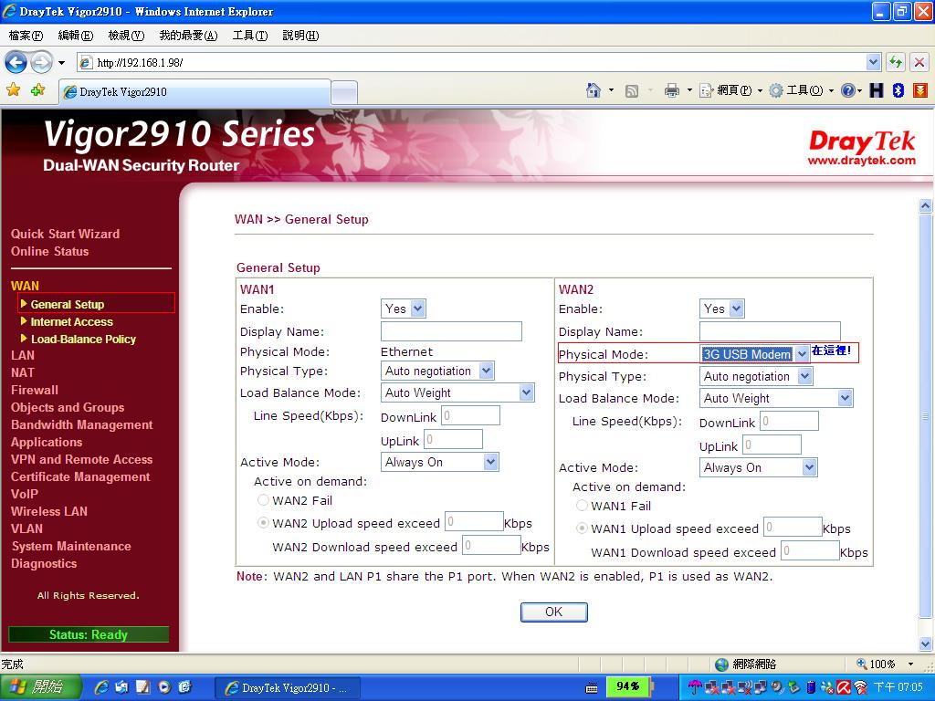
Task: Click the wireless network tray icon
Action: (x=860, y=687)
